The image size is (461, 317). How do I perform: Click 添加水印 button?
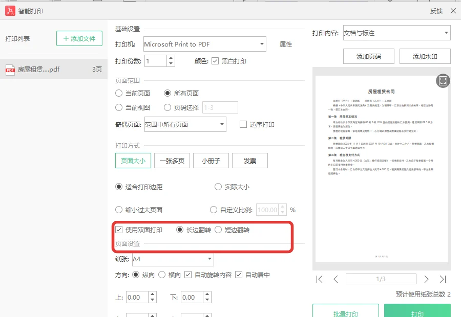pos(425,56)
